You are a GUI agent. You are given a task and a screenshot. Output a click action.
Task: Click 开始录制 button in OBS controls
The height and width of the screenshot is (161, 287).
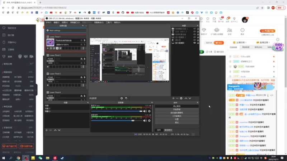click(x=177, y=109)
